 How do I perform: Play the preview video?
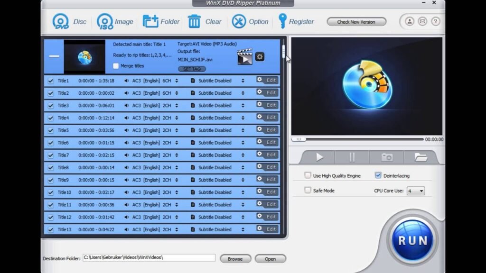tap(319, 157)
